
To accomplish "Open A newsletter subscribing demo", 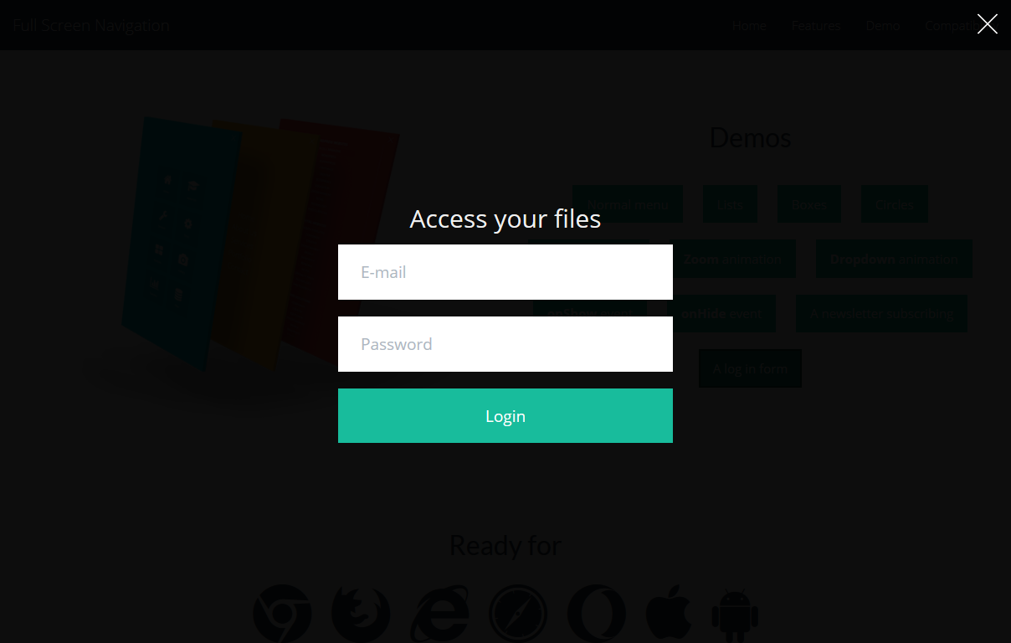I will click(x=881, y=314).
